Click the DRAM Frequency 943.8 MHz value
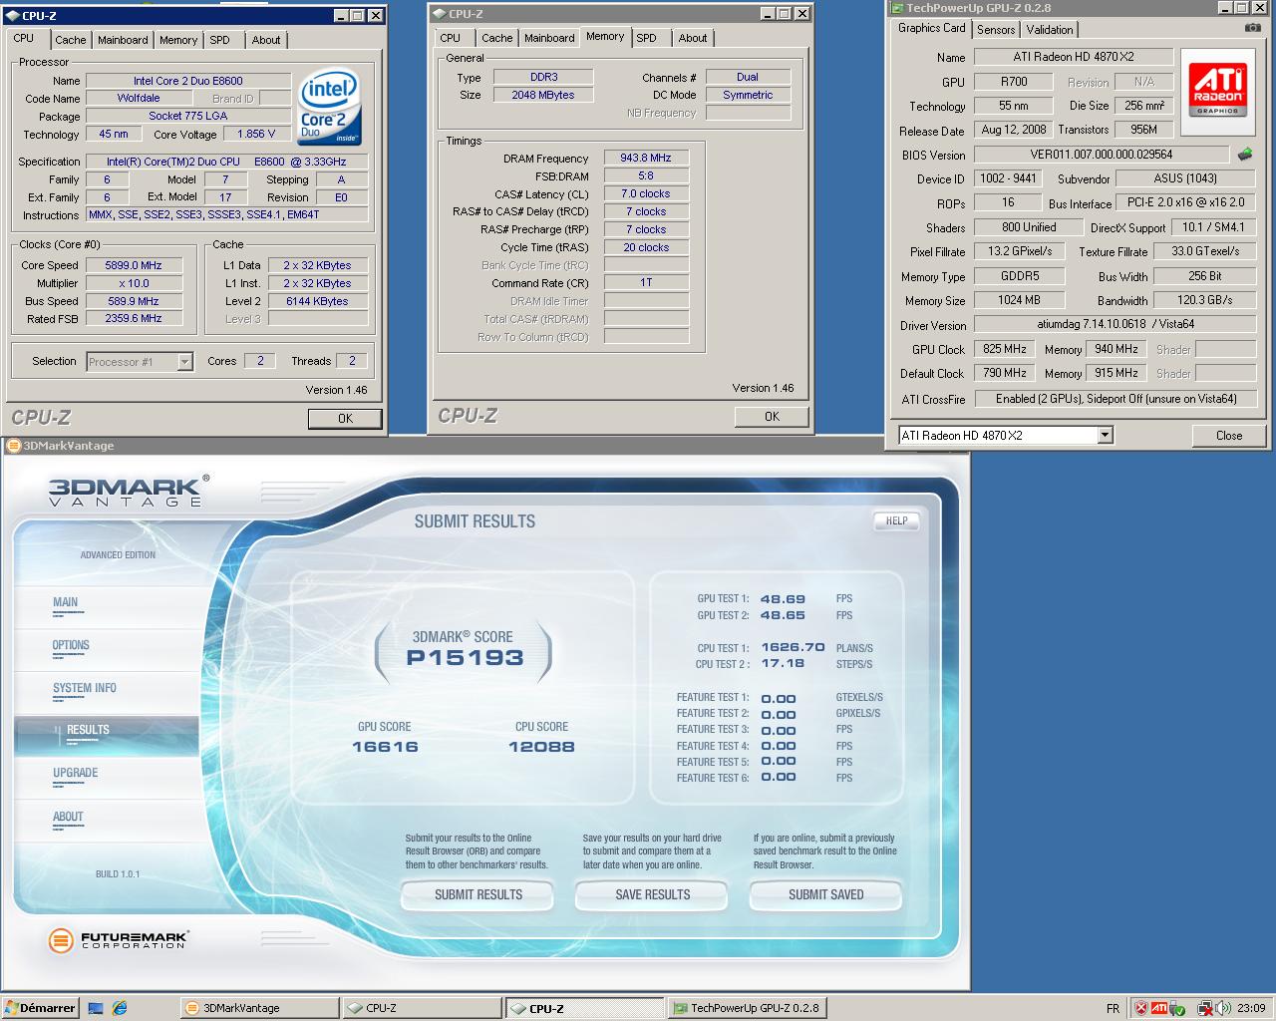This screenshot has width=1276, height=1021. (646, 158)
